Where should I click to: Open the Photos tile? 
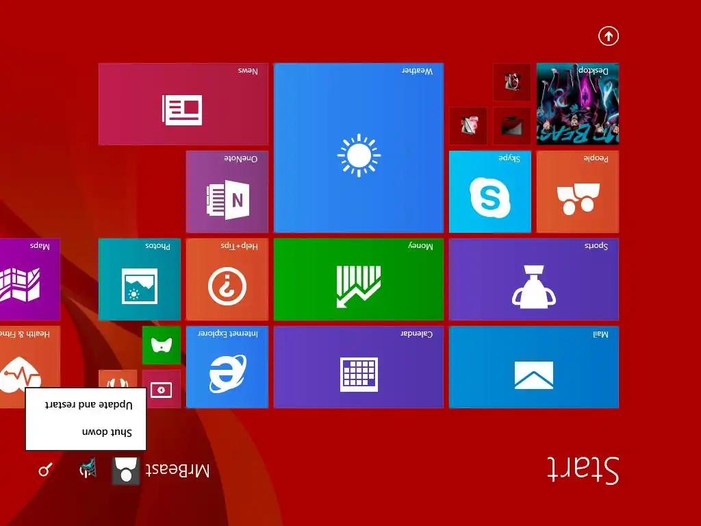coord(140,279)
